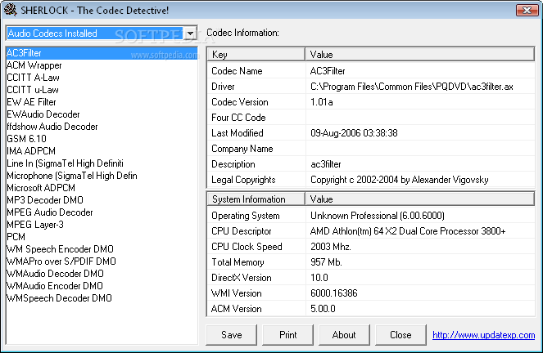The width and height of the screenshot is (543, 353).
Task: Click Unknown Professional (6.00.6000) value
Action: coord(377,216)
